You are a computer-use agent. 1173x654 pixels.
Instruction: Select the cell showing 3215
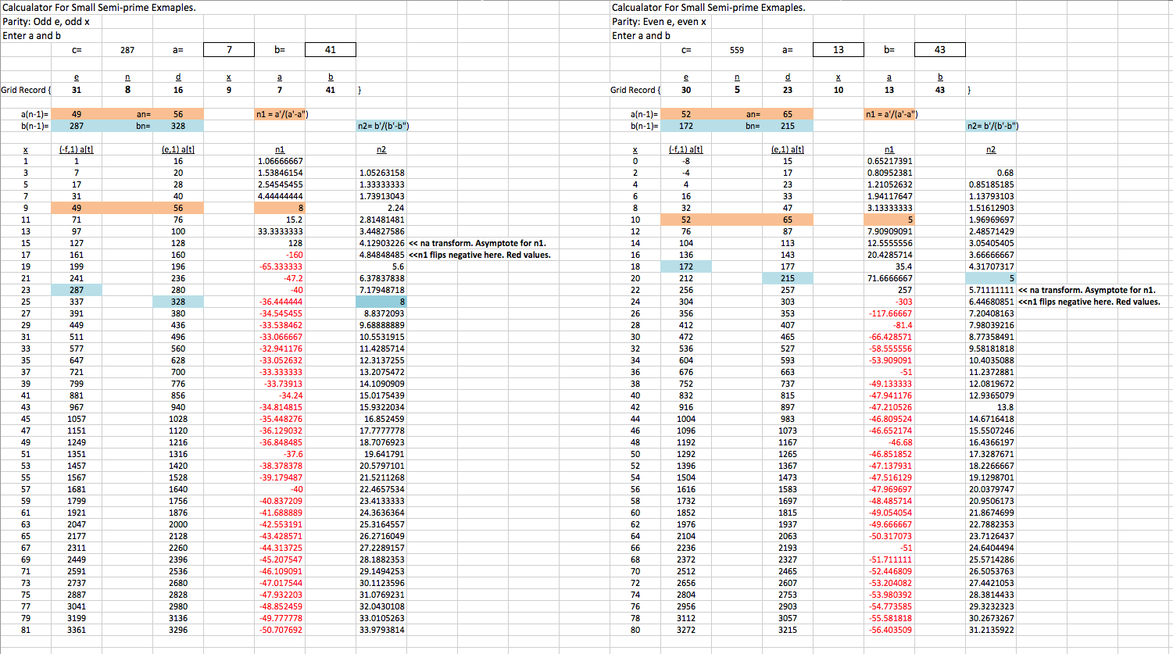(788, 630)
